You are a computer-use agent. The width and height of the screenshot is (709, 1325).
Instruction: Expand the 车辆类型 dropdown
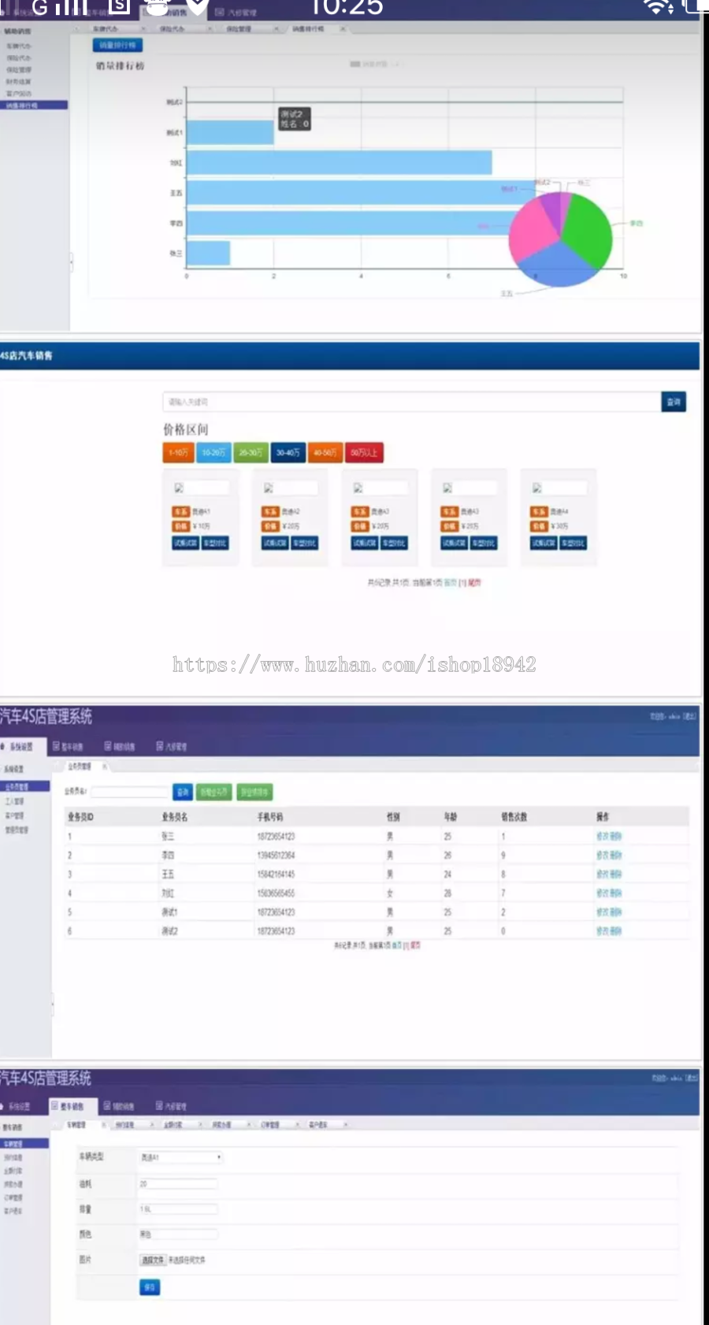coord(181,1157)
